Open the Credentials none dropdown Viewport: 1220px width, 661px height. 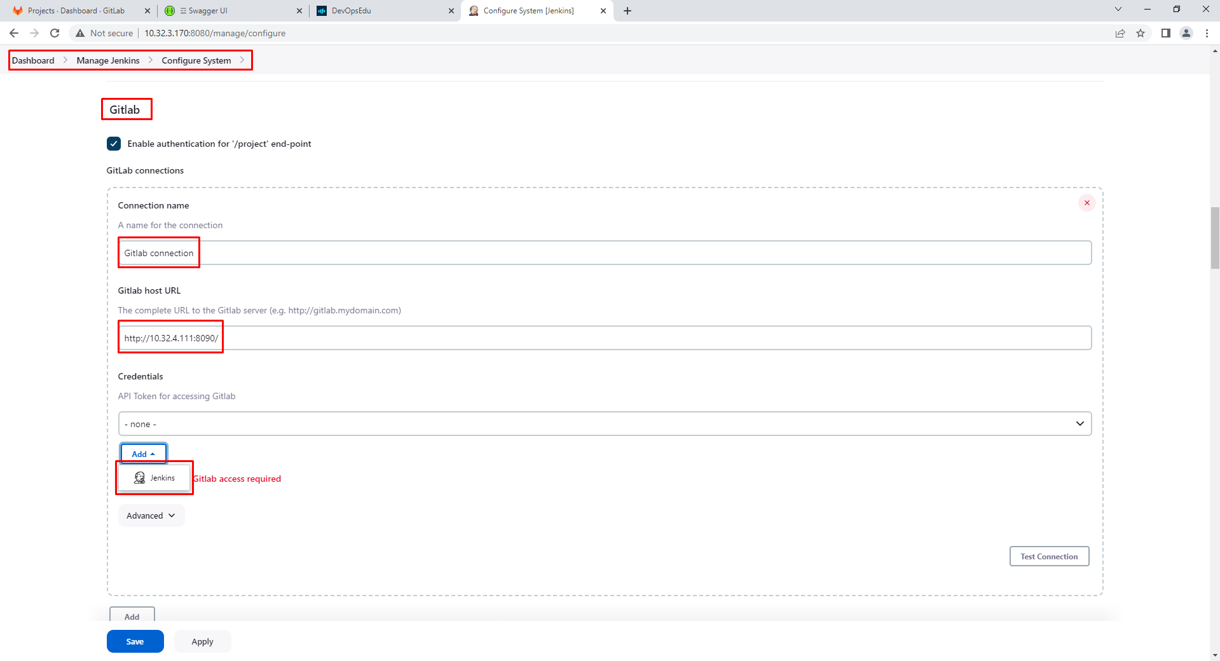point(605,424)
